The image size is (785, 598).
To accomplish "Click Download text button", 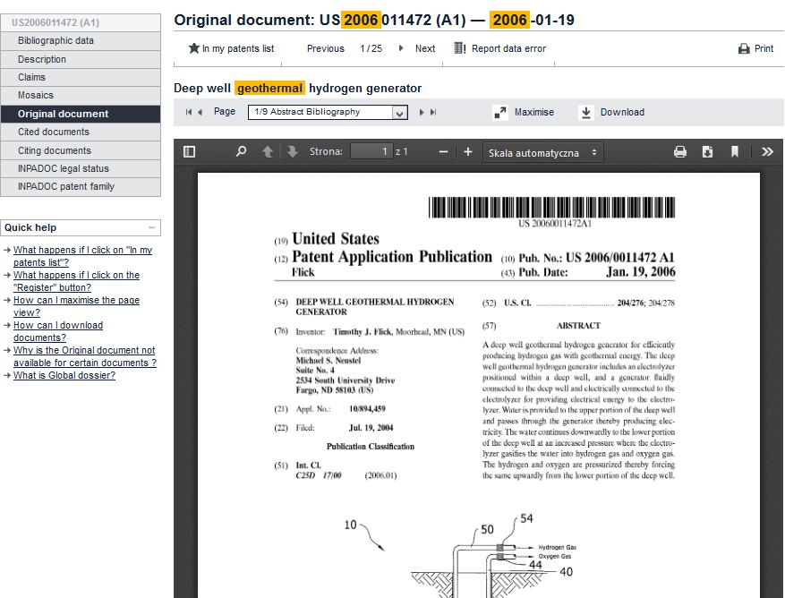I will point(622,112).
